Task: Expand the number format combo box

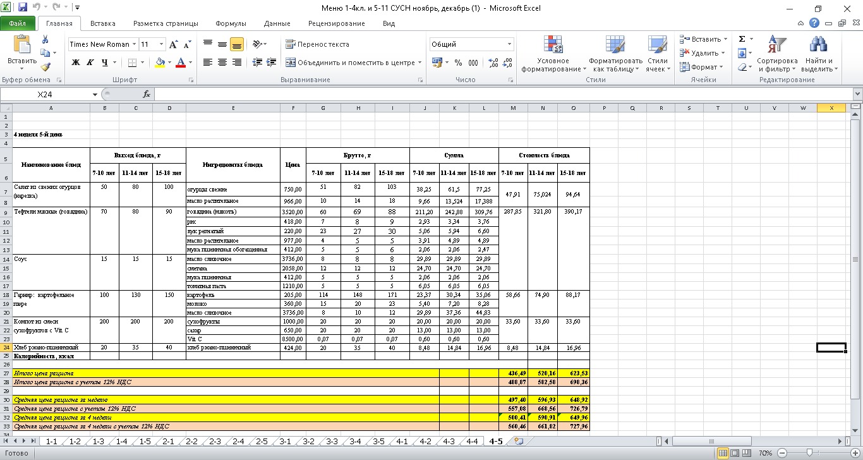Action: tap(509, 44)
